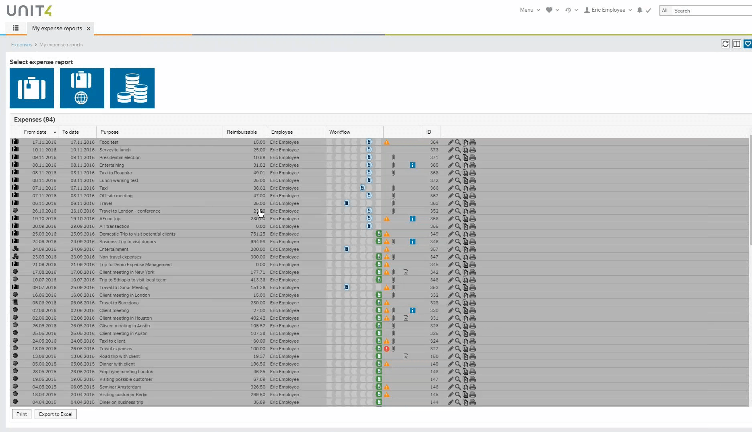Edit expense 352 Travel to London conference
Screen dimensions: 752x432
451,211
